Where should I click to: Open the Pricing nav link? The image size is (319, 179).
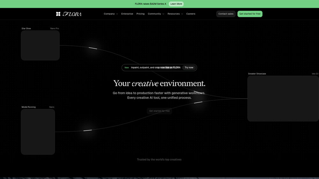[140, 14]
